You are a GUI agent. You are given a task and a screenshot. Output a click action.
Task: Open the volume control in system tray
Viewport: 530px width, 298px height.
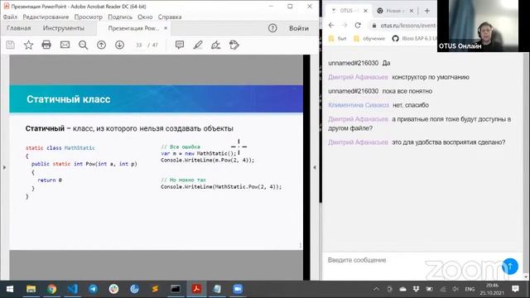click(456, 289)
